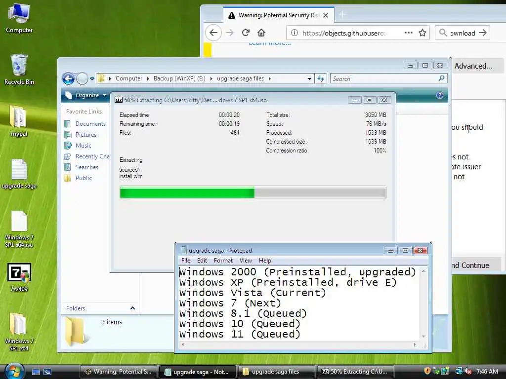Click Backup (WinXP) (E:) breadcrumb segment

tap(179, 78)
